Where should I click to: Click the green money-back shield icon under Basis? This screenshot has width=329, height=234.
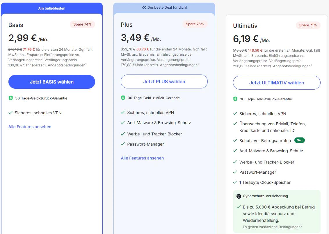(11, 98)
